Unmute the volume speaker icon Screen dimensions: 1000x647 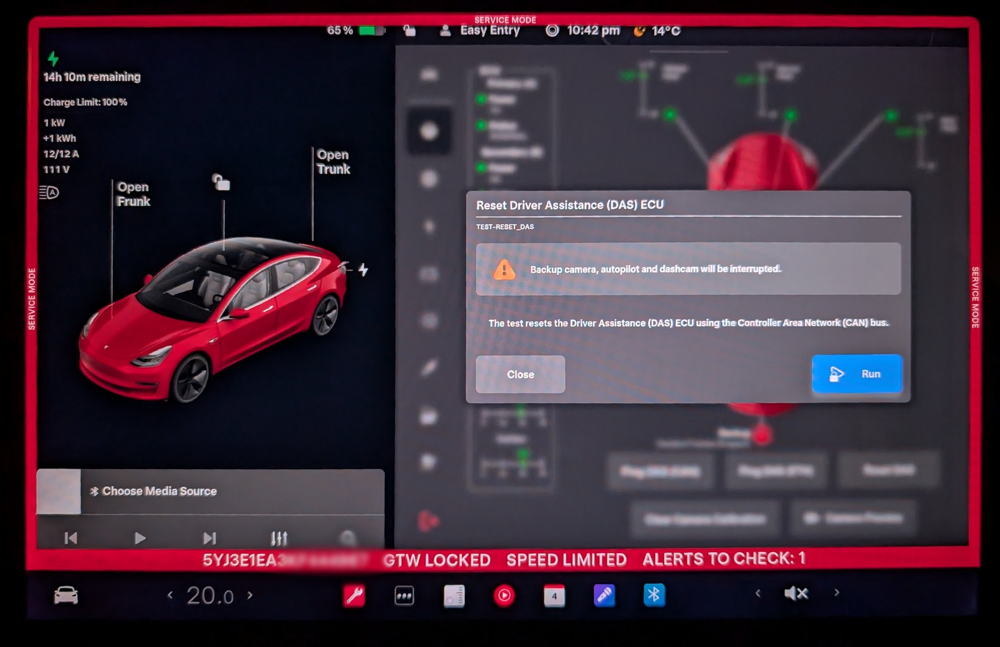click(x=796, y=593)
